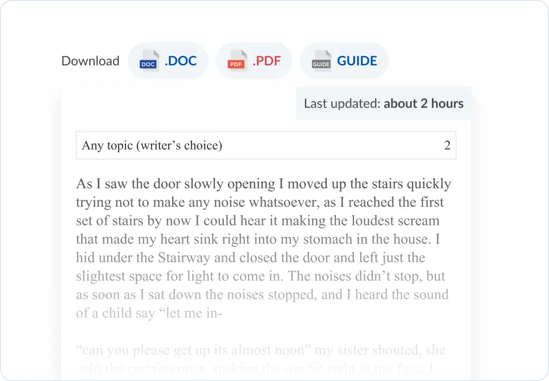Click the line 'hid under the Stairway'
Image resolution: width=549 pixels, height=381 pixels.
[x=250, y=258]
